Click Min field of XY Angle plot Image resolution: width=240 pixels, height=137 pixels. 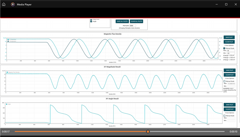pyautogui.click(x=231, y=121)
